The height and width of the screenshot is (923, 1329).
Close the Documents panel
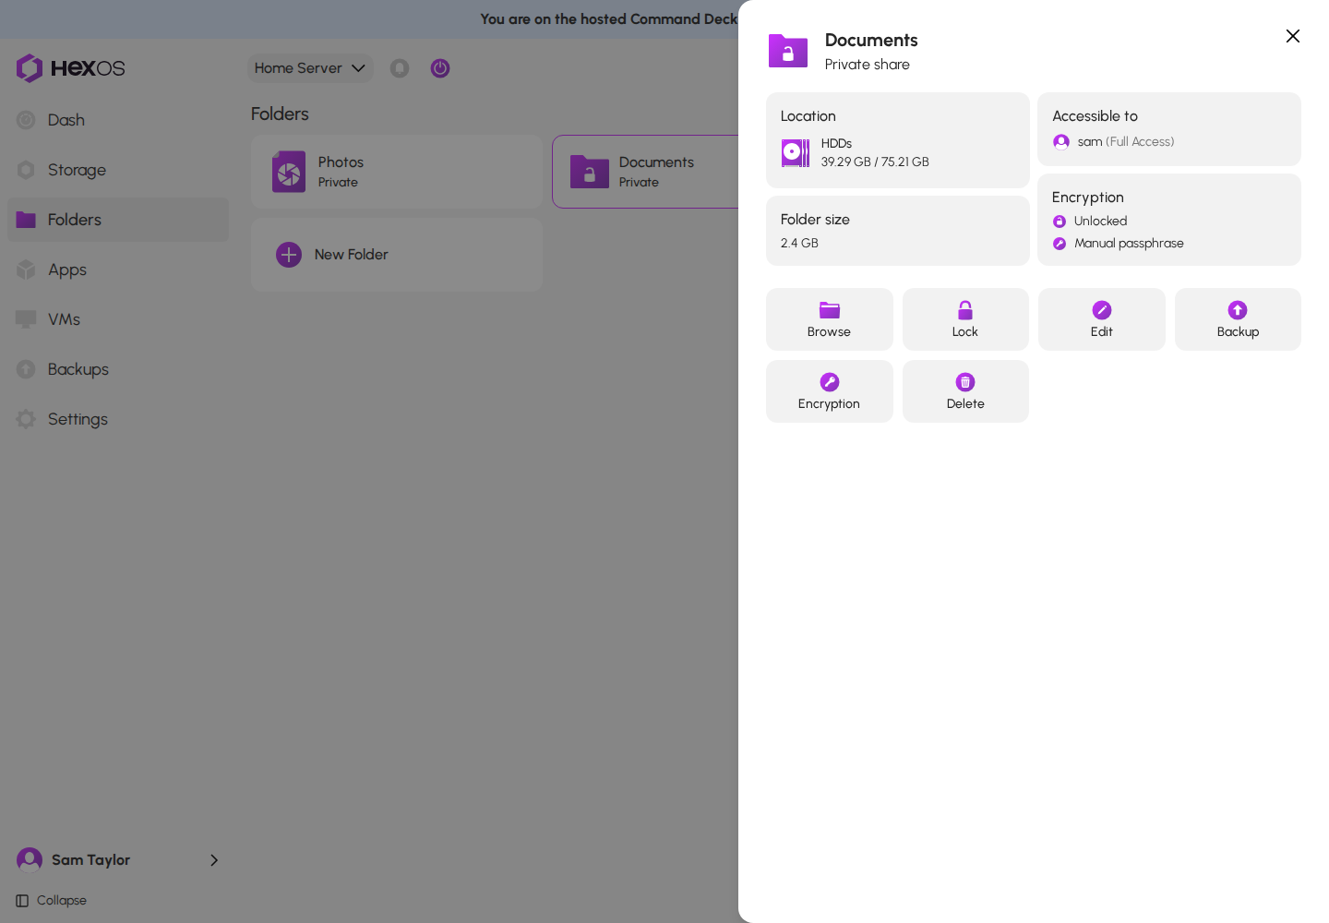[x=1293, y=36]
